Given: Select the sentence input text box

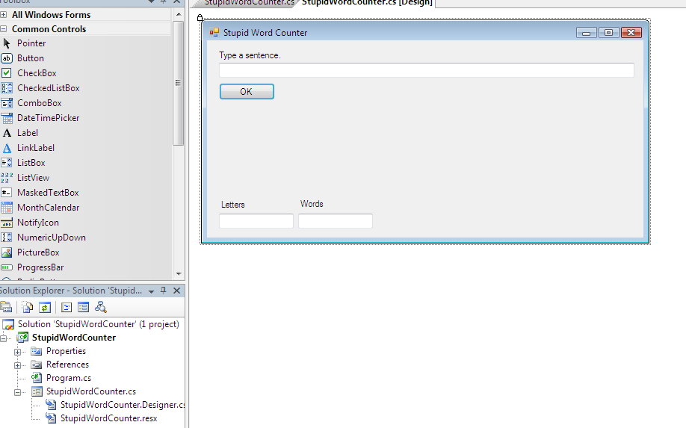Looking at the screenshot, I should point(427,70).
